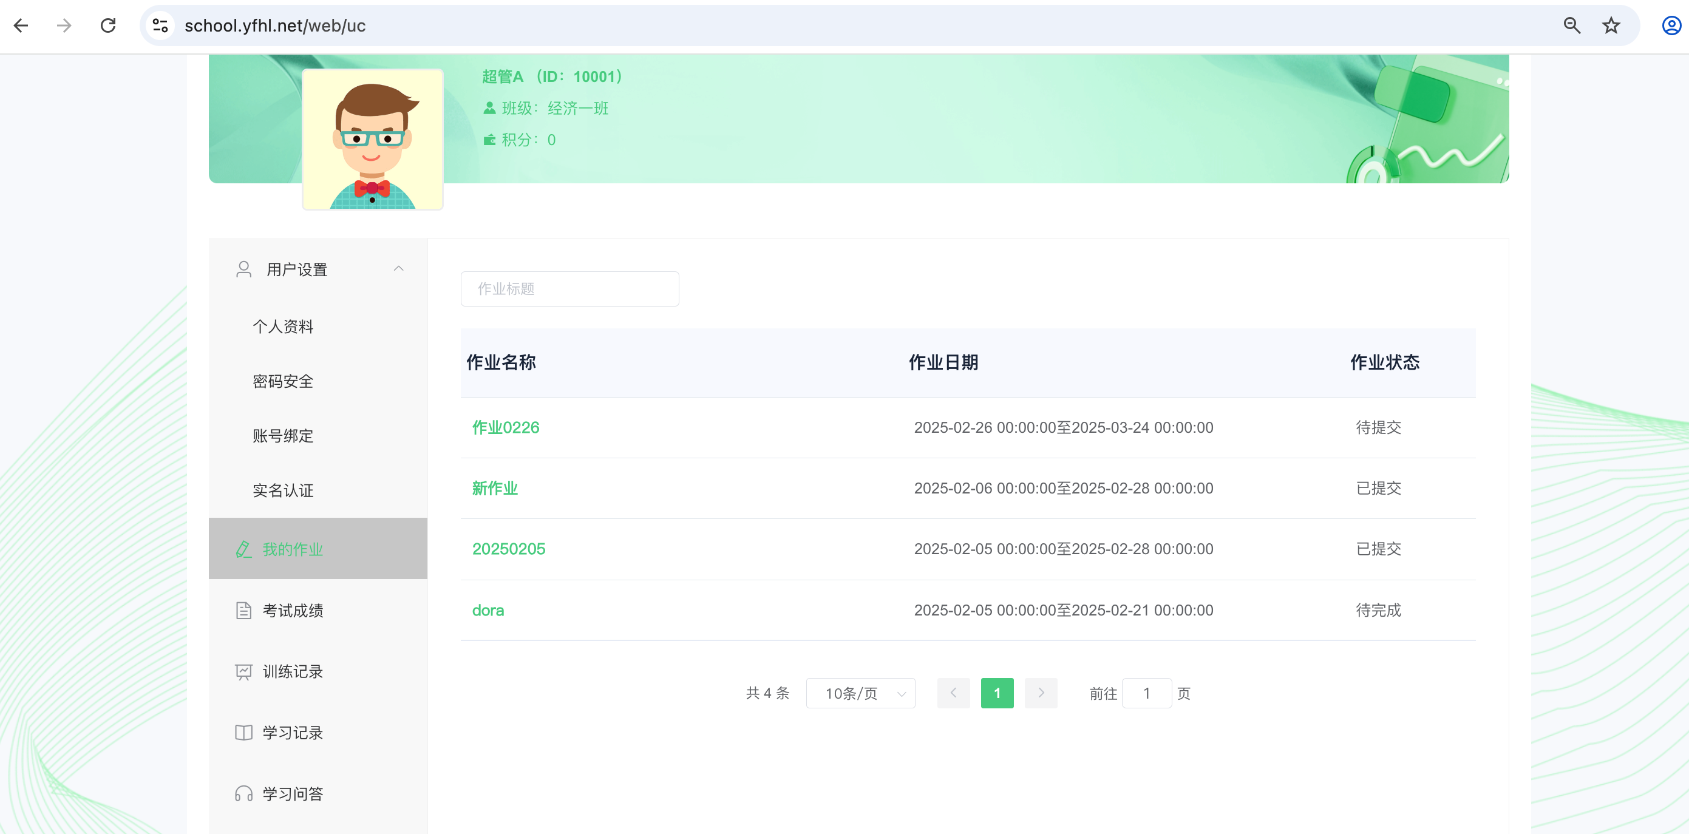Open 账号绑定 in the sidebar
1689x834 pixels.
click(x=284, y=435)
